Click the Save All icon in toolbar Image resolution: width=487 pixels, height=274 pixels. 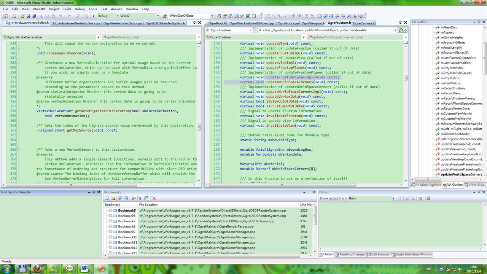34,16
